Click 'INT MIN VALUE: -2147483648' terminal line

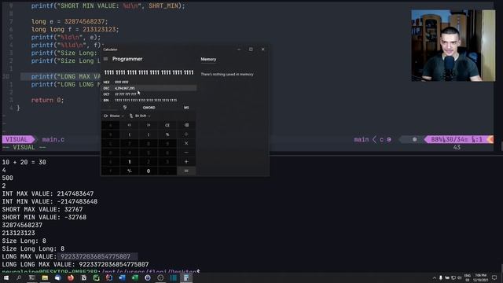tap(50, 201)
